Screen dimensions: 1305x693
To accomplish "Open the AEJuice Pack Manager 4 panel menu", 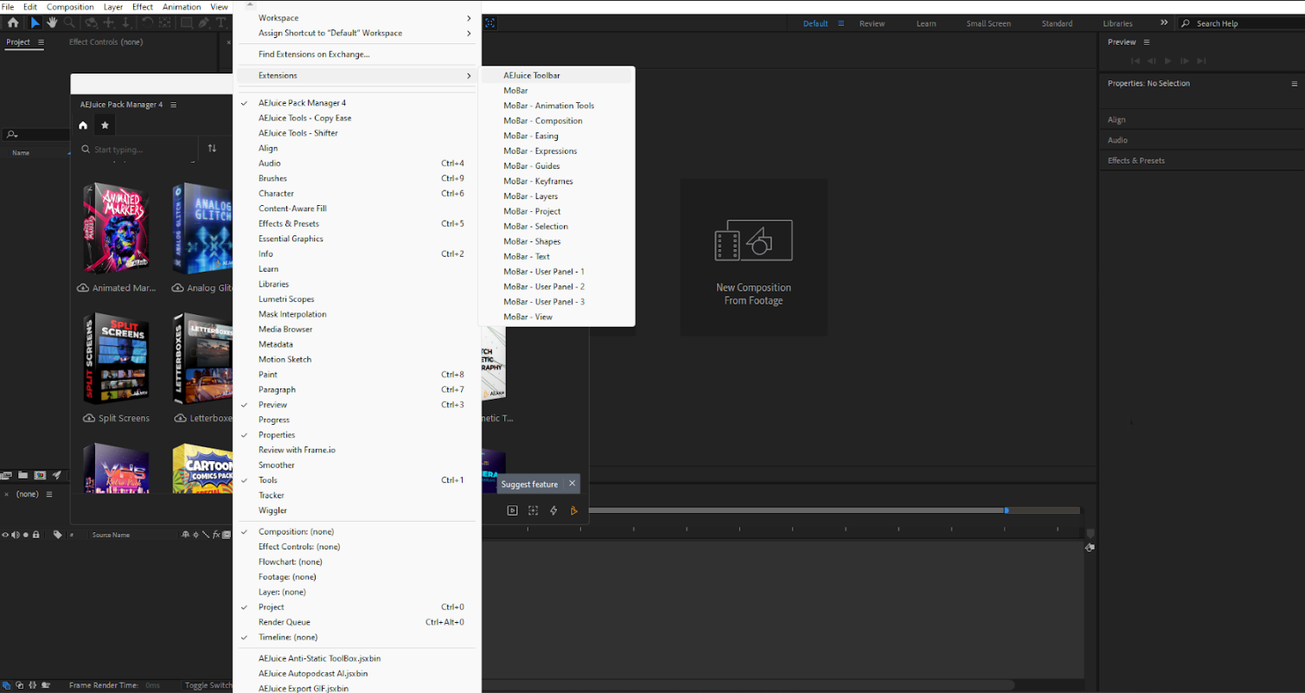I will (174, 105).
